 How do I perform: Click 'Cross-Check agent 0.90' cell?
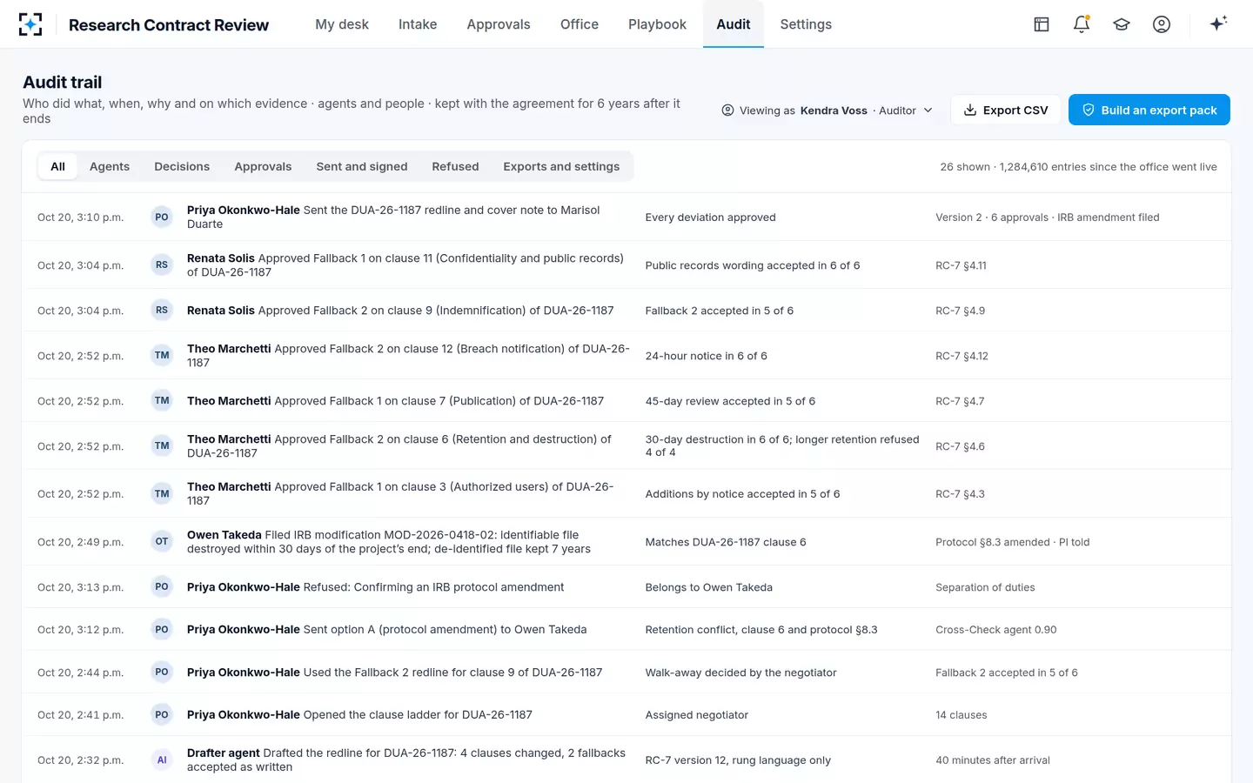pyautogui.click(x=996, y=630)
